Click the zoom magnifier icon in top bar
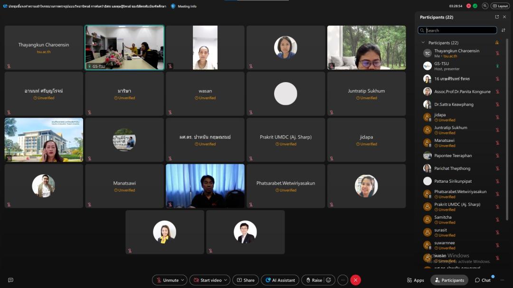The width and height of the screenshot is (513, 288). [485, 6]
